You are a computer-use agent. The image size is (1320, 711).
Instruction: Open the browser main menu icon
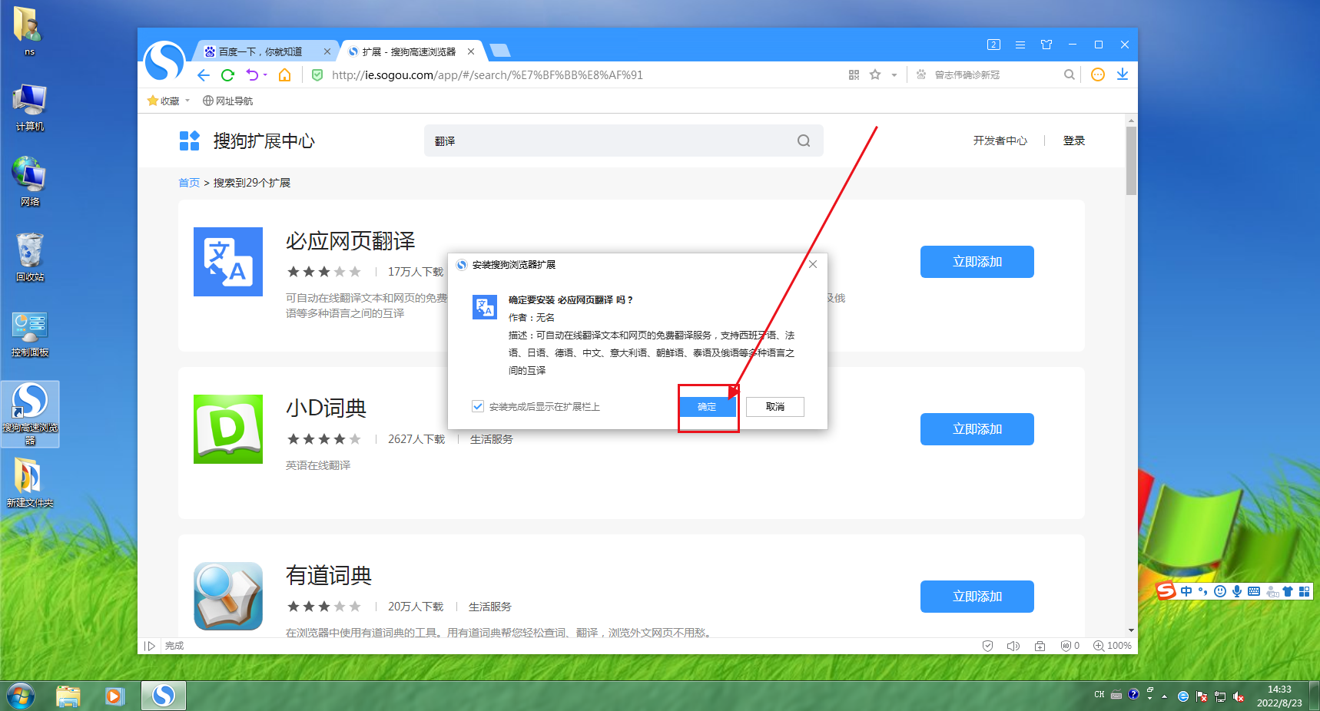[x=1020, y=45]
